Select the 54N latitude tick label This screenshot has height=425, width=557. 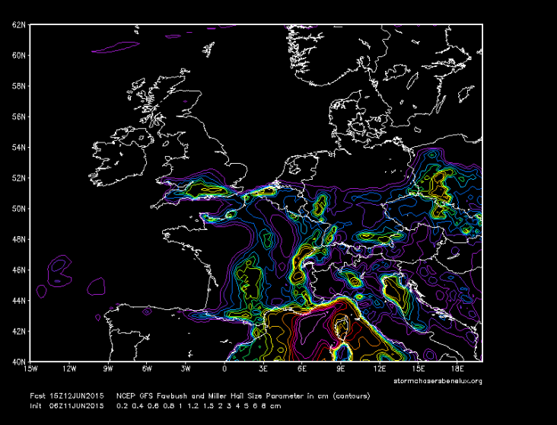(20, 147)
